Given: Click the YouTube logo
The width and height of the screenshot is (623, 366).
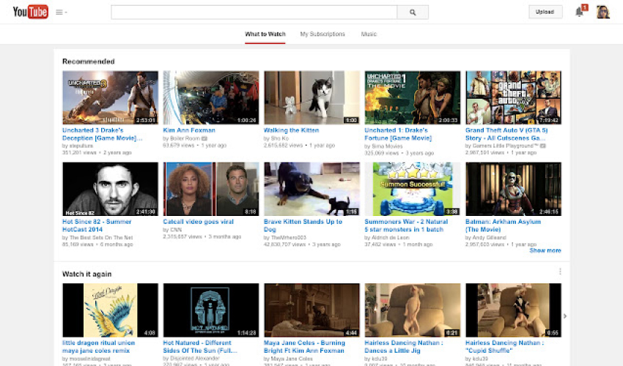Looking at the screenshot, I should coord(30,12).
